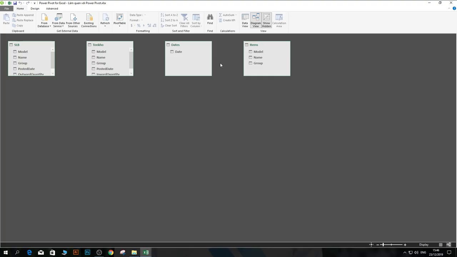Select the SLB table header

[x=31, y=45]
